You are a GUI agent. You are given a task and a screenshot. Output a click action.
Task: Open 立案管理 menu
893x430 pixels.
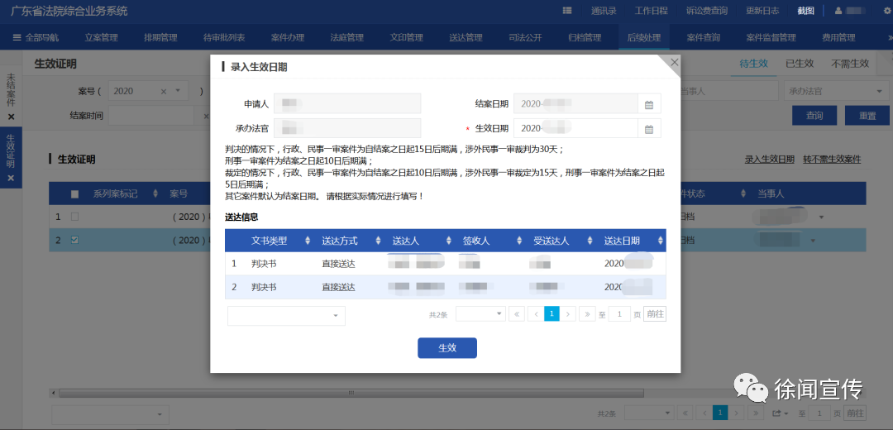point(102,37)
